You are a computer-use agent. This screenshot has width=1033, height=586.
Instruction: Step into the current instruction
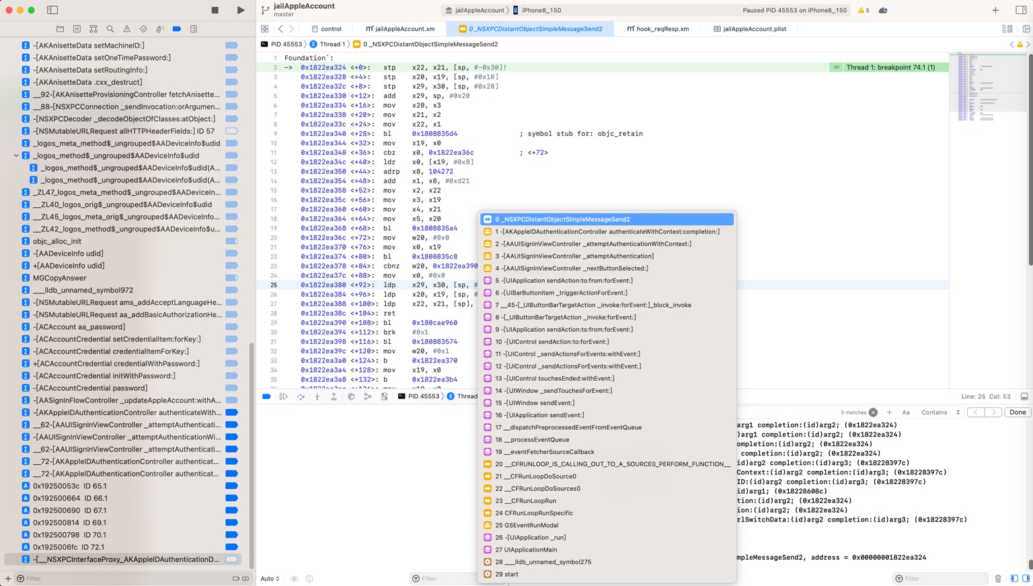(x=317, y=396)
